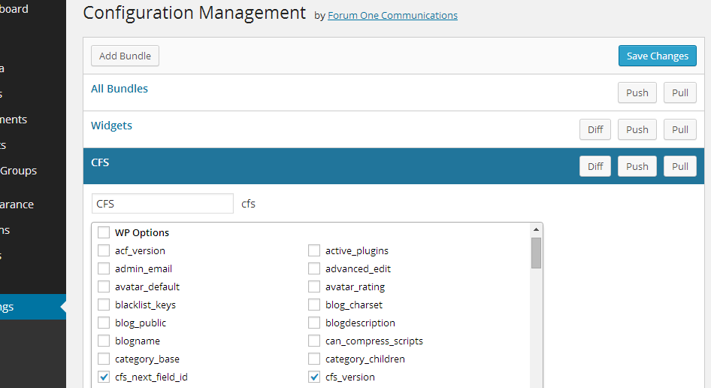Viewport: 711px width, 388px height.
Task: Push All Bundles configuration
Action: [637, 92]
